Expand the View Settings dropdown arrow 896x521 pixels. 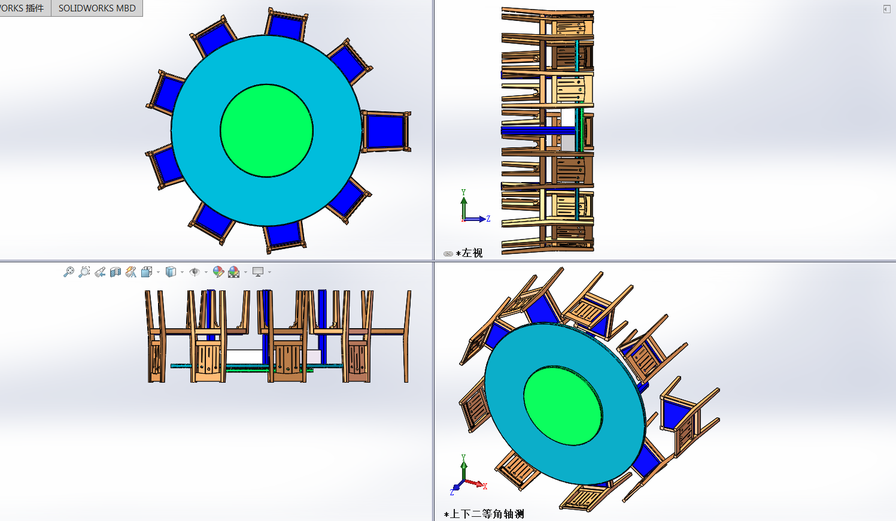click(269, 272)
